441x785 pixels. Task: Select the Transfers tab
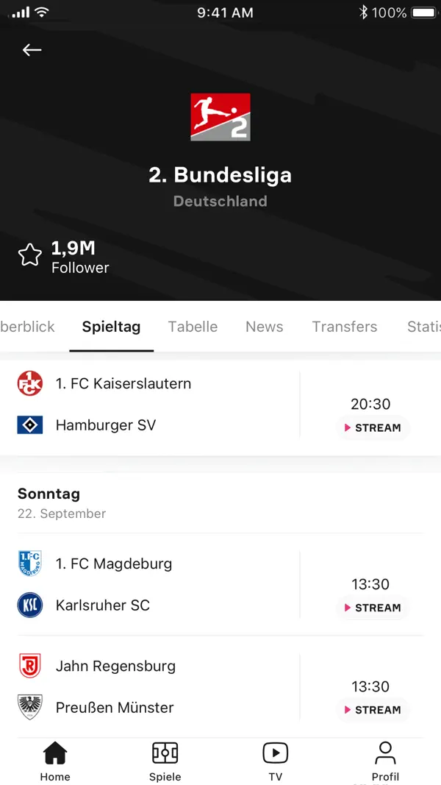[x=344, y=327]
